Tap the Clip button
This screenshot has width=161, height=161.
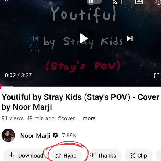pyautogui.click(x=139, y=155)
